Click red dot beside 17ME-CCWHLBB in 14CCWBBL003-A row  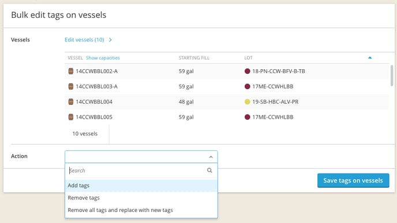click(x=248, y=86)
